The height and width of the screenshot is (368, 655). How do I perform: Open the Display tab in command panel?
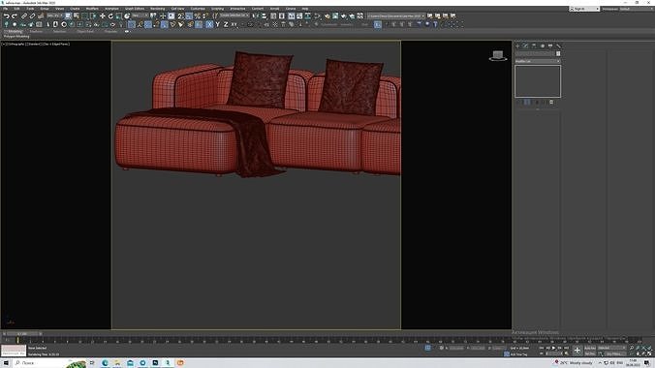(550, 46)
